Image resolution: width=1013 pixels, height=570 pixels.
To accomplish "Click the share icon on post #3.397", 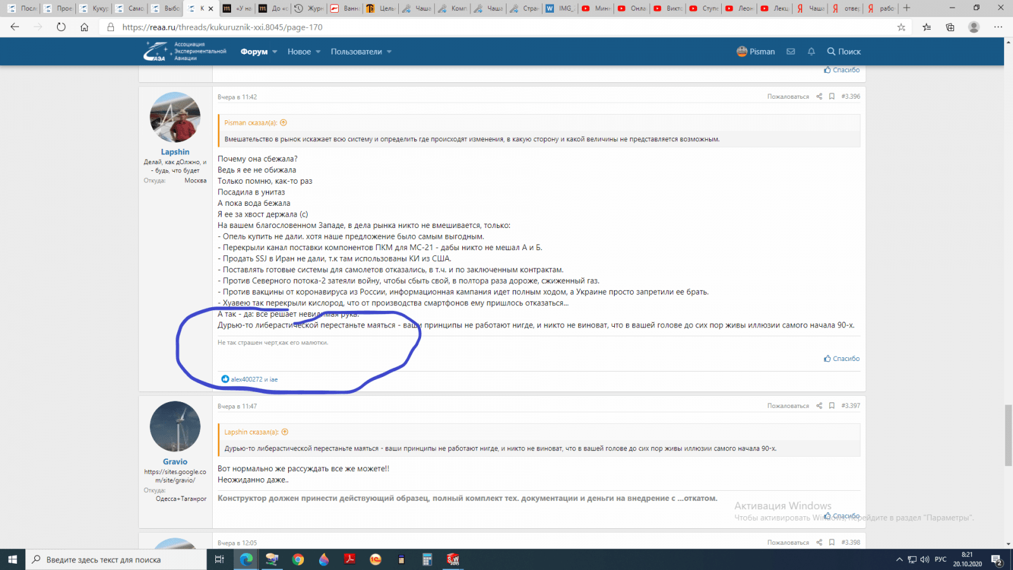I will tap(819, 406).
